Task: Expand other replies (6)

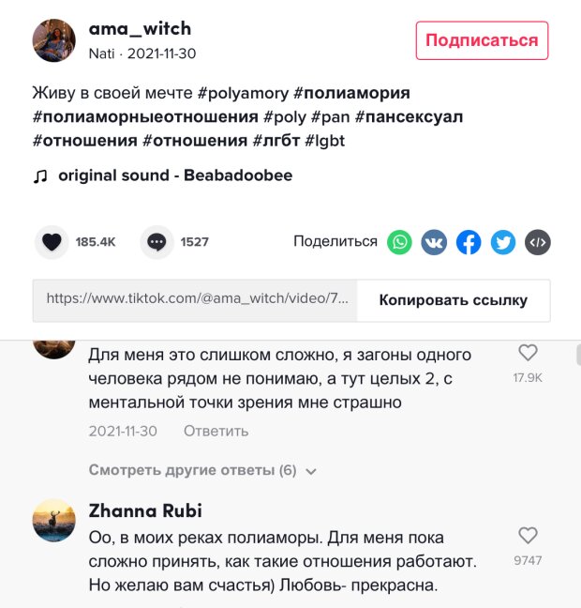Action: coord(192,470)
